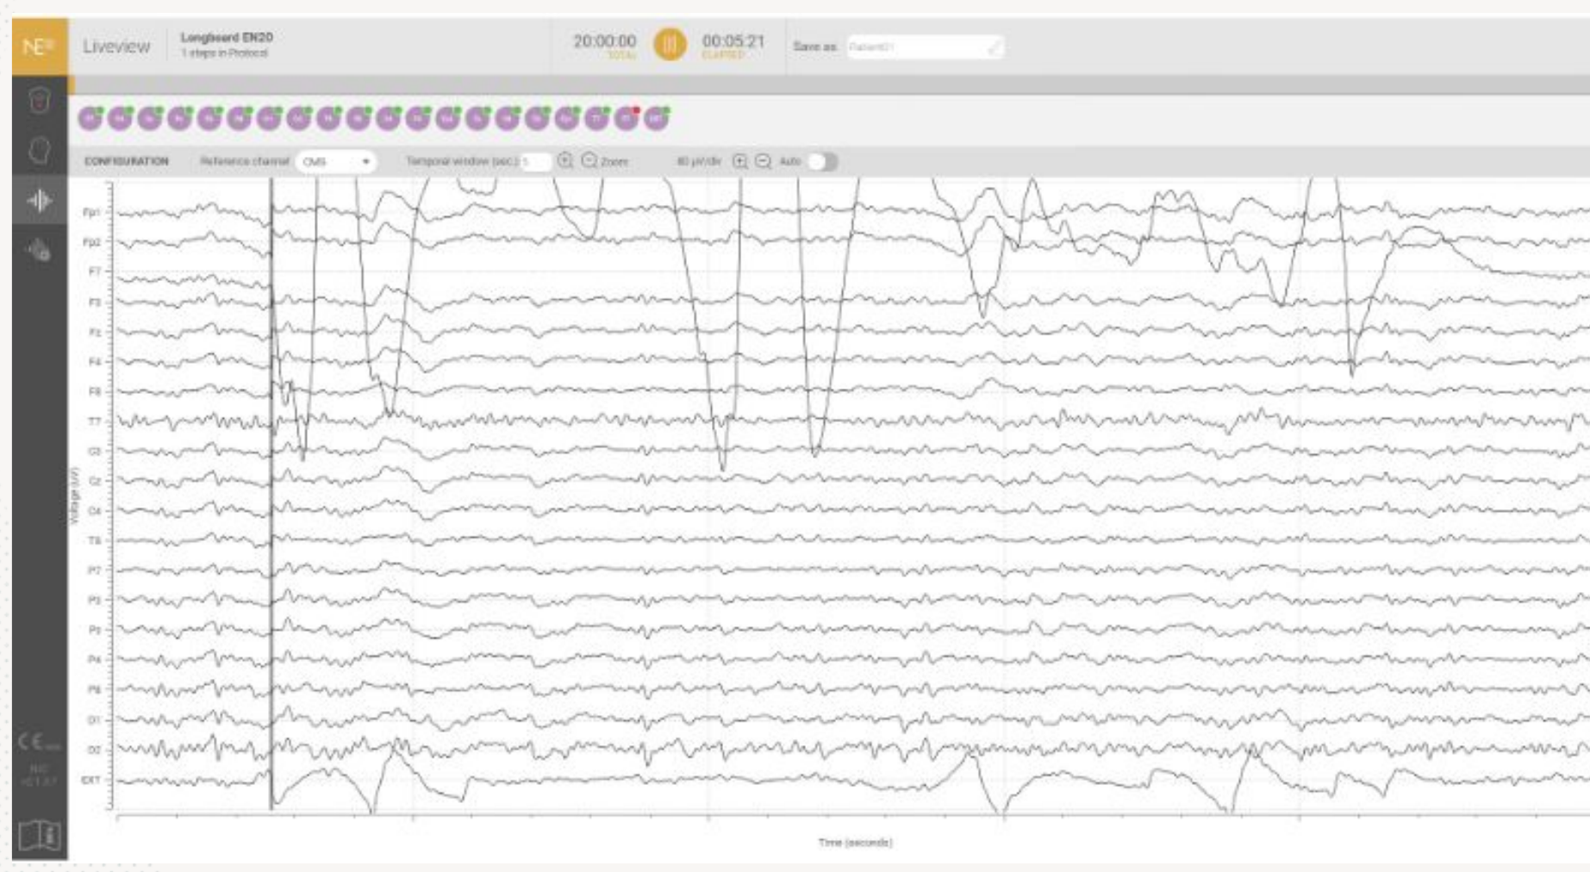Click the Liveview title
Viewport: 1590px width, 872px height.
pyautogui.click(x=116, y=47)
